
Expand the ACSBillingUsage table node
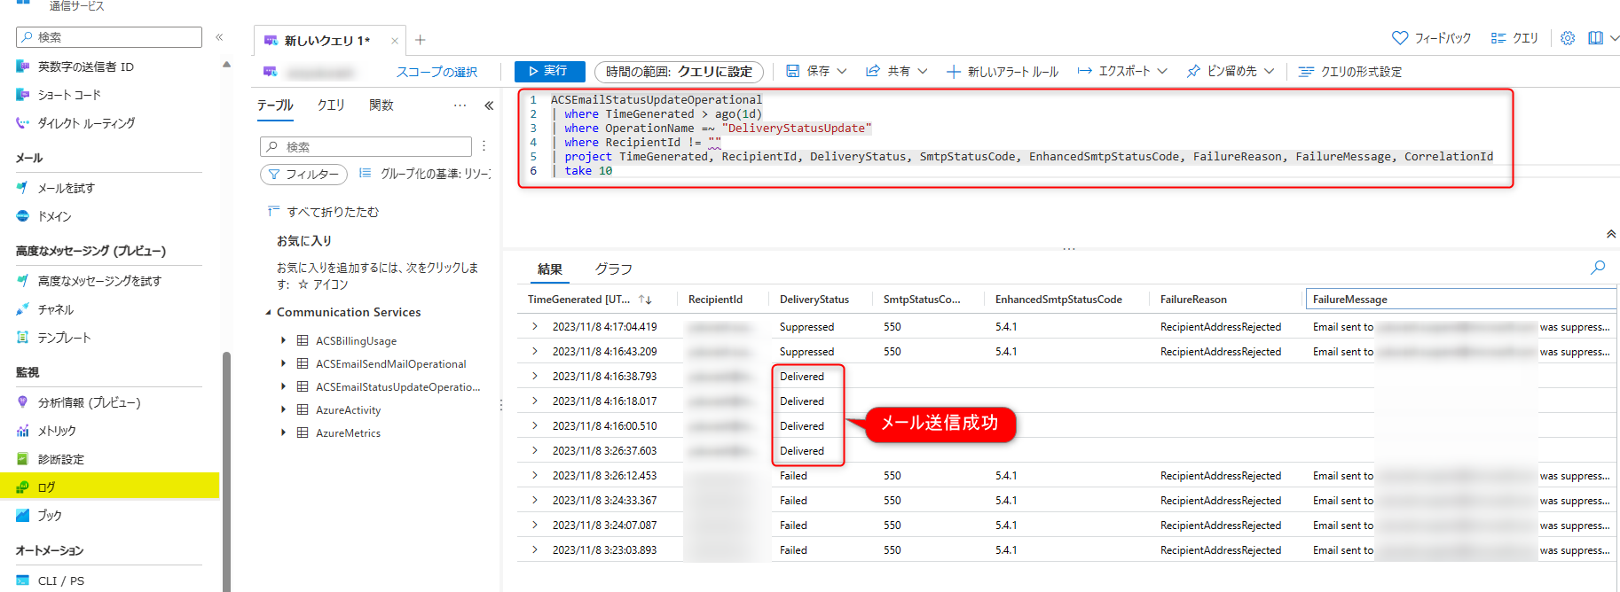click(x=283, y=340)
